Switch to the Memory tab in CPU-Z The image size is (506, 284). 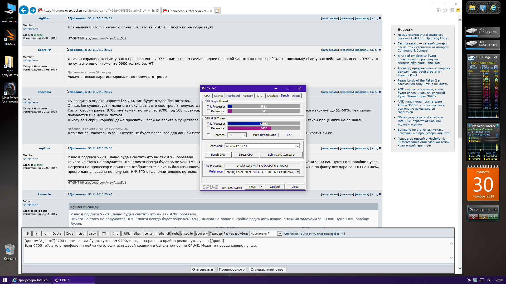(247, 96)
